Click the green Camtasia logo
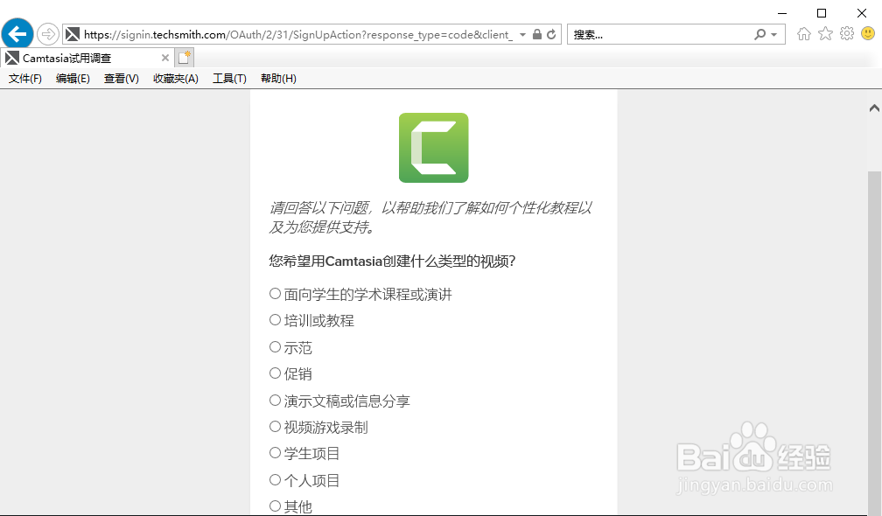This screenshot has width=882, height=516. click(x=434, y=148)
